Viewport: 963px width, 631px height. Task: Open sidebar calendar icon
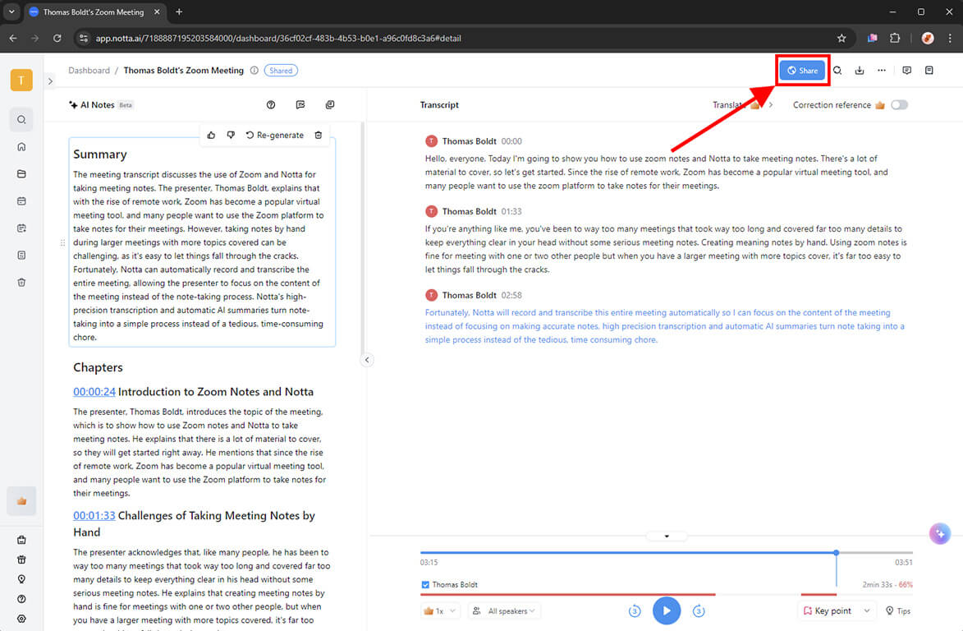pyautogui.click(x=21, y=201)
